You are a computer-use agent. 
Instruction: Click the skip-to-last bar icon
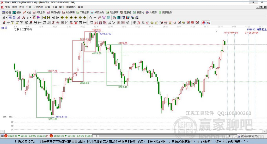[48, 18]
